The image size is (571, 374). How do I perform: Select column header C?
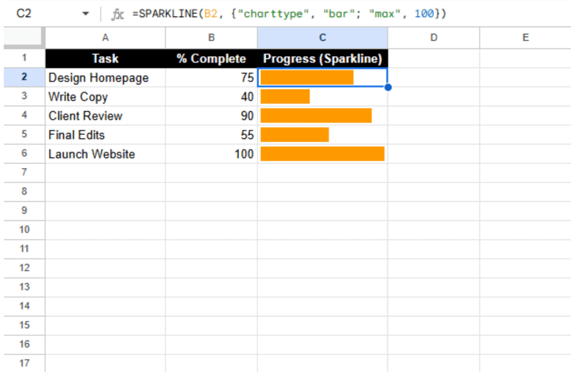[x=322, y=37]
